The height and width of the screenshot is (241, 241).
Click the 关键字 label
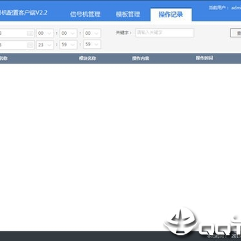click(x=123, y=33)
